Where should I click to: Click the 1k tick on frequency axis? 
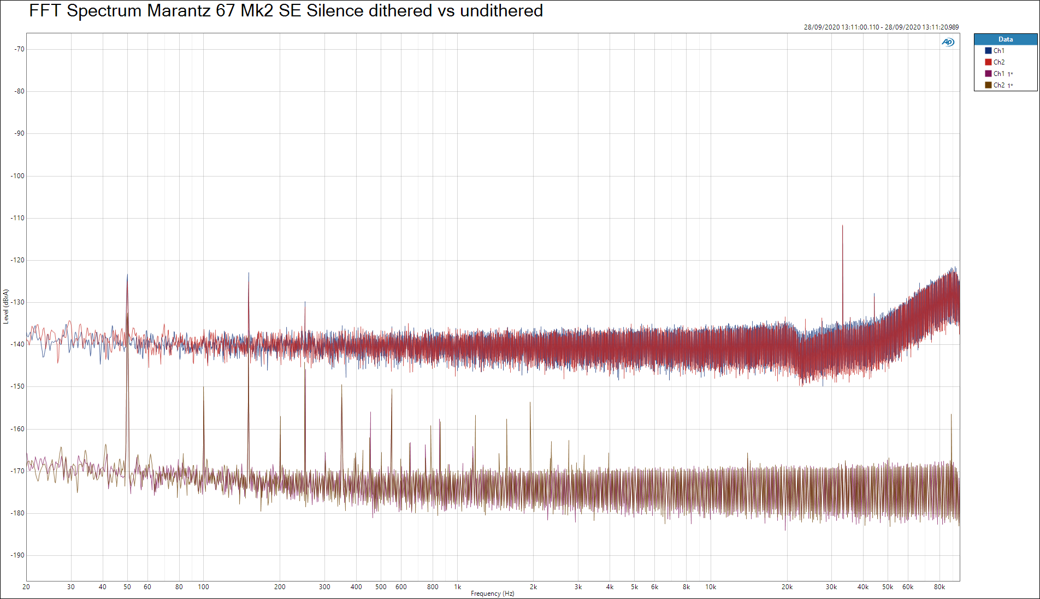pyautogui.click(x=457, y=587)
